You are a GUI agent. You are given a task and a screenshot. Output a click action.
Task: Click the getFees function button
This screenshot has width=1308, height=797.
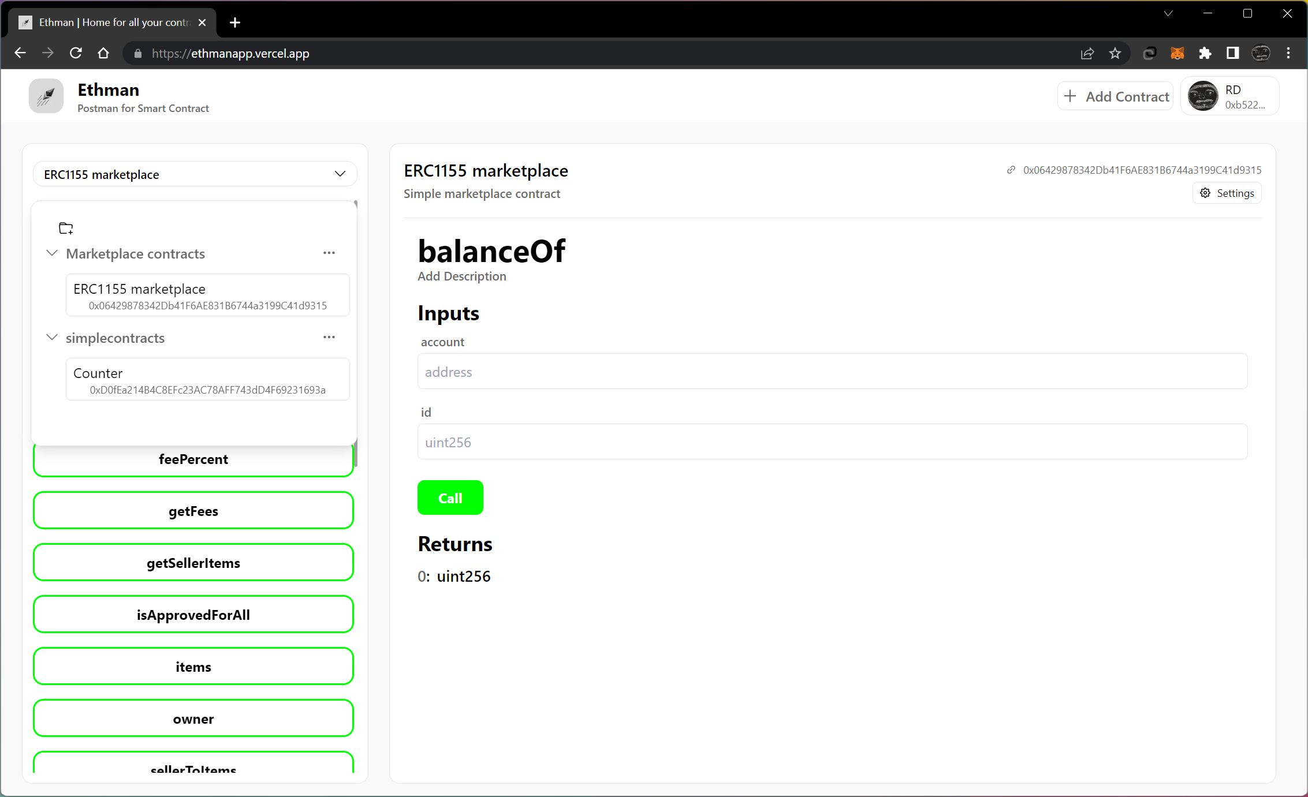(193, 511)
